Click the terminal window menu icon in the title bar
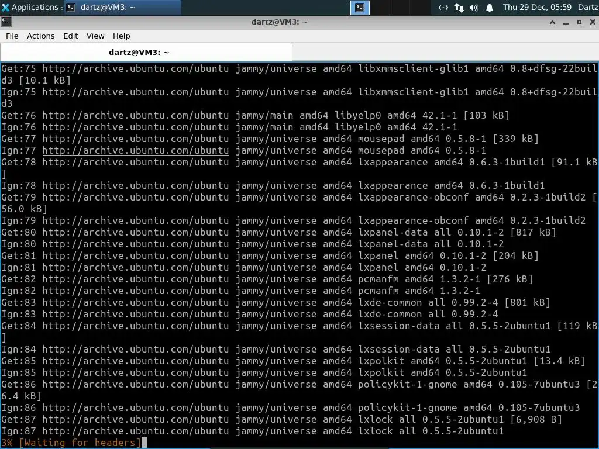Viewport: 599px width, 449px height. (x=6, y=22)
